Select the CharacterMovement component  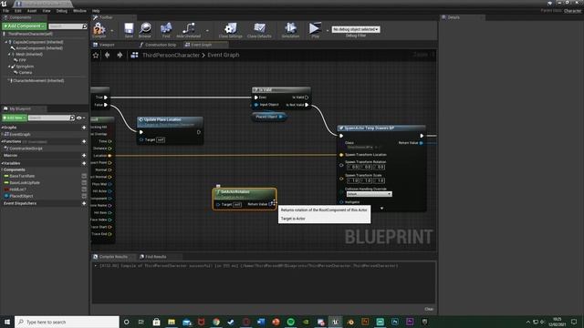pyautogui.click(x=38, y=81)
